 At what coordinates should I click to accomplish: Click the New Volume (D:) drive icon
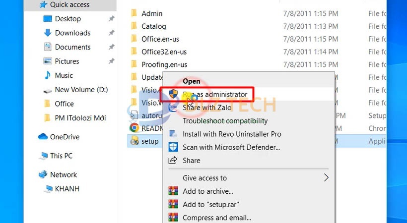point(48,91)
